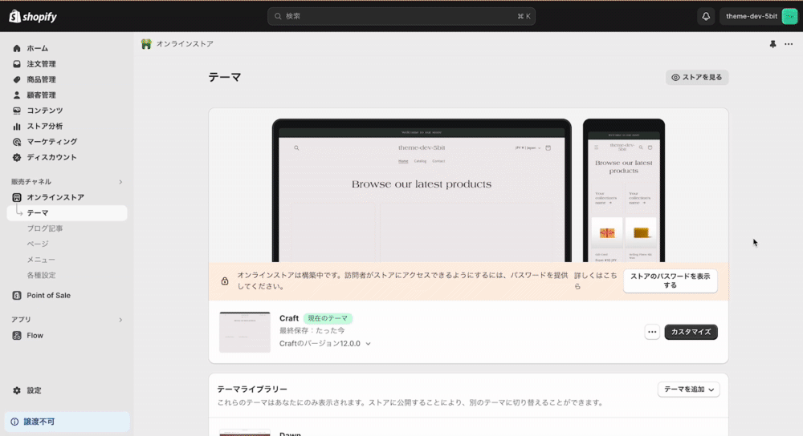Open the header three-dot more menu

click(x=789, y=44)
